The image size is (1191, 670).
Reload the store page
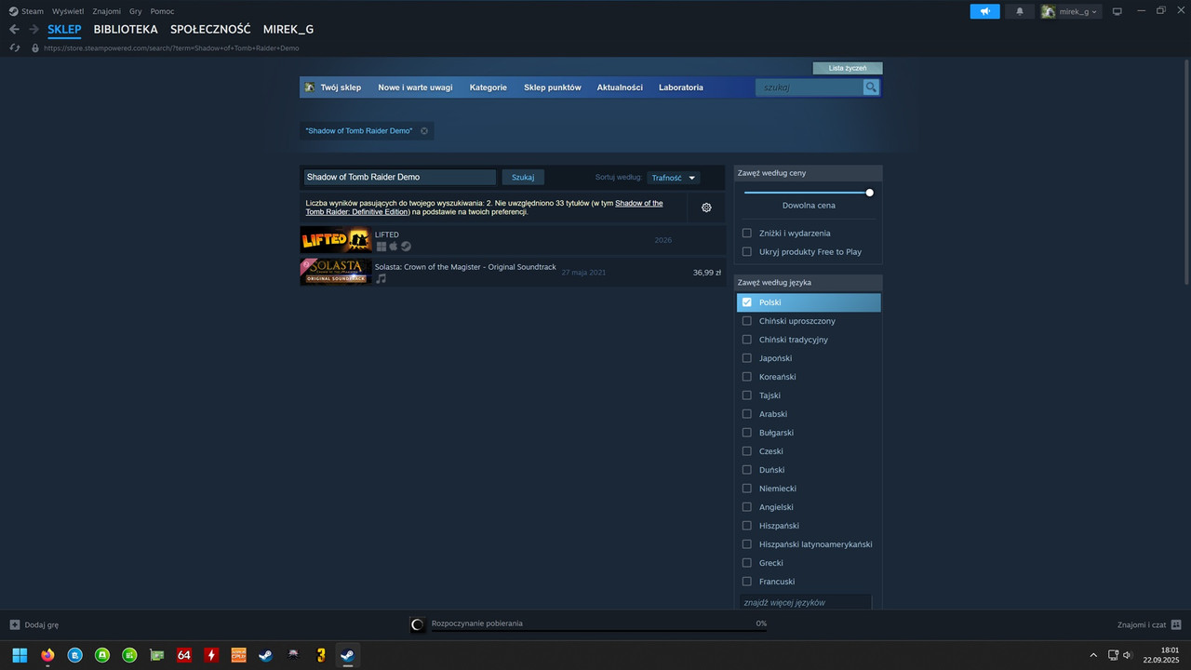tap(14, 47)
